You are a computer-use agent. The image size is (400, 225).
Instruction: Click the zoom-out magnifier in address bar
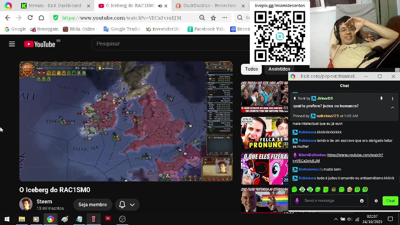point(202,18)
